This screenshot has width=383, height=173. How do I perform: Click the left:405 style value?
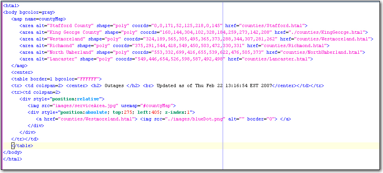pyautogui.click(x=149, y=113)
